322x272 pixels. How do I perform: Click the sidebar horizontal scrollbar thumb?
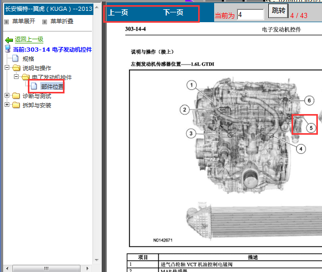click(x=46, y=268)
